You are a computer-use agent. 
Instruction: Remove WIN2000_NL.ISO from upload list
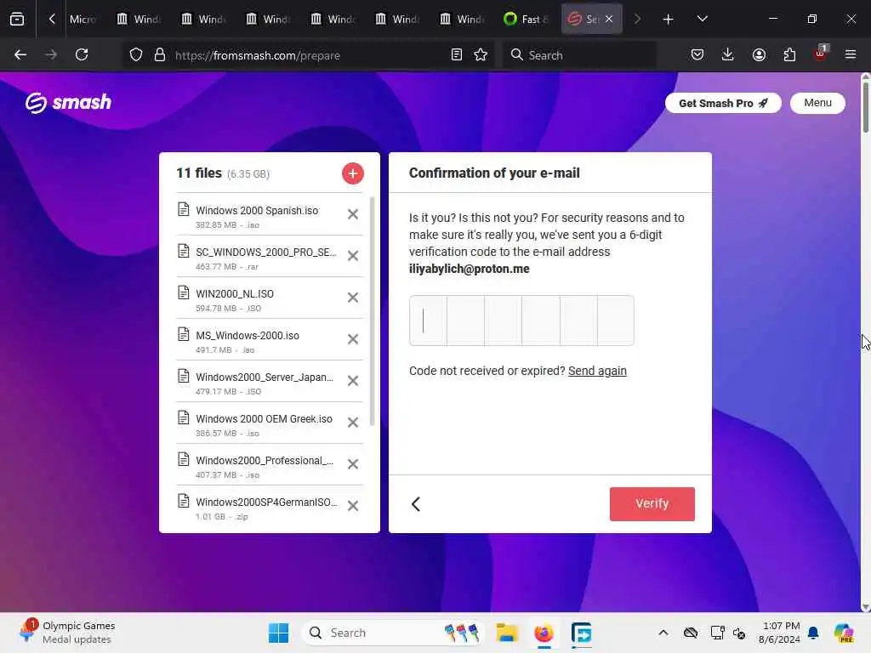click(x=353, y=297)
